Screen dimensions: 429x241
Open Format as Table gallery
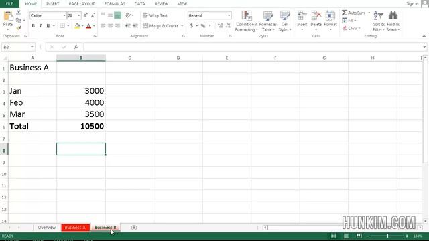tap(268, 21)
